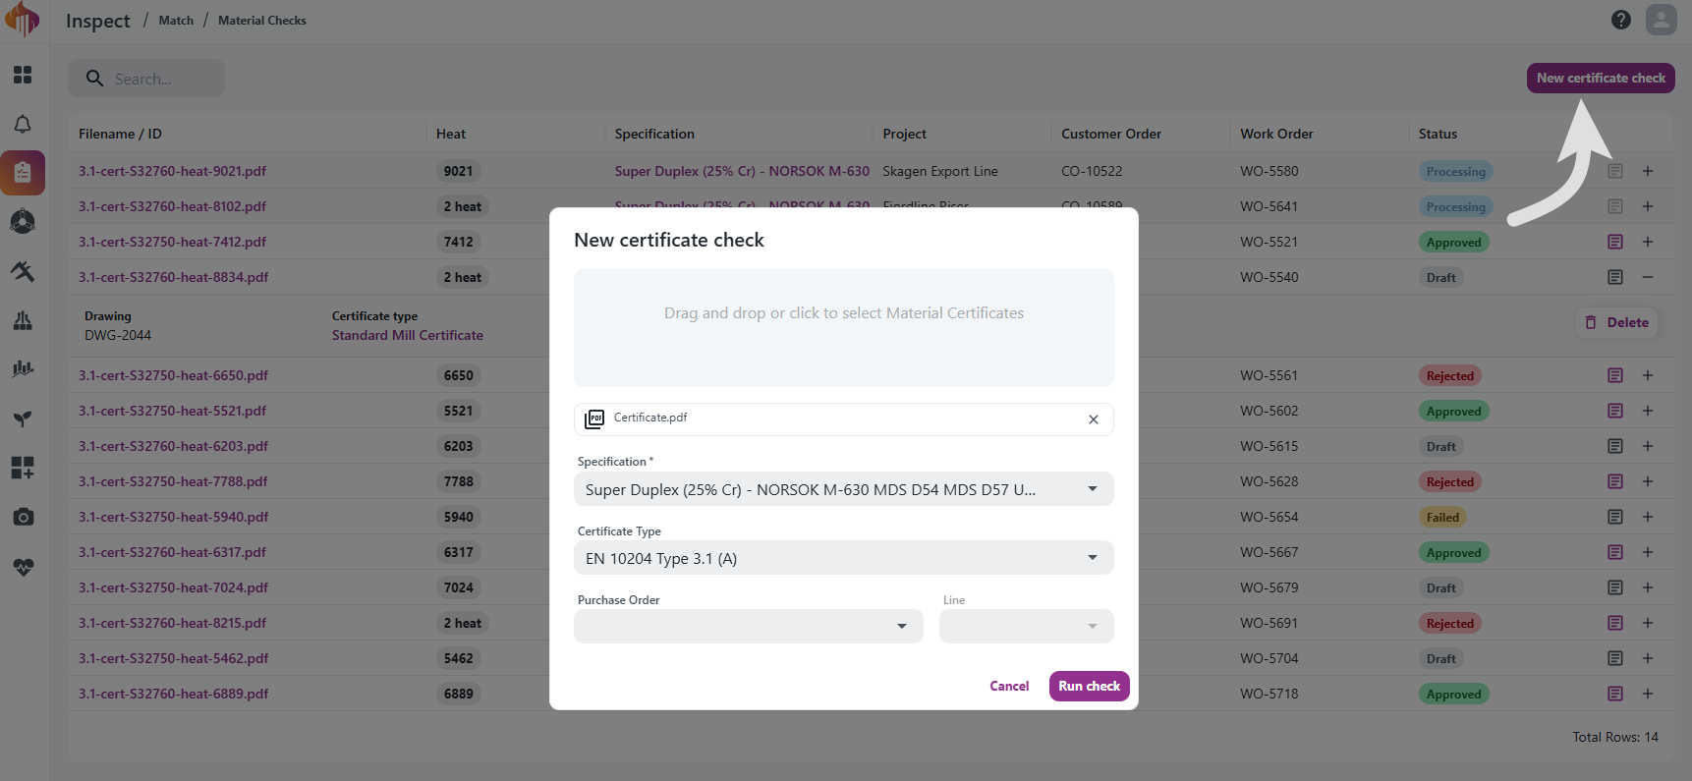Expand row WO-5667 with plus icon
Screen dimensions: 1692x781
click(1648, 552)
